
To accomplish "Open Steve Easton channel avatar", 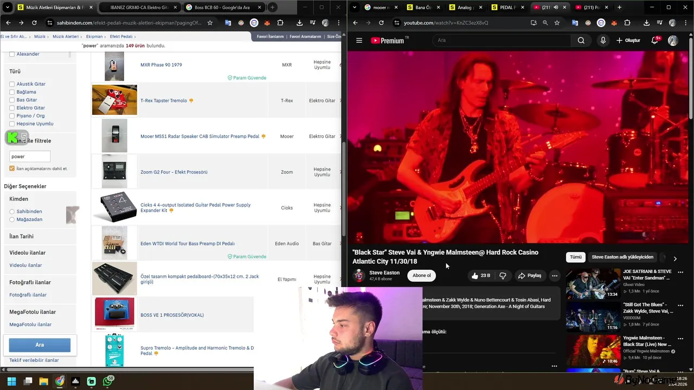I will 358,276.
